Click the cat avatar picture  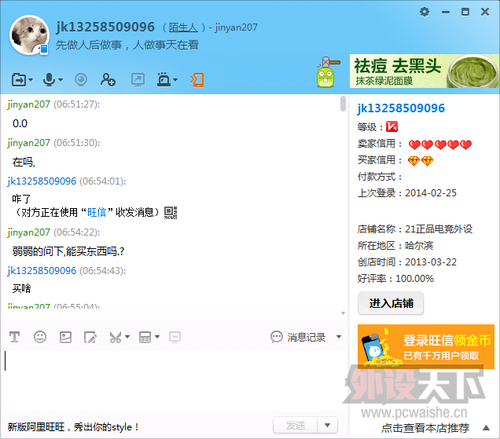(29, 35)
